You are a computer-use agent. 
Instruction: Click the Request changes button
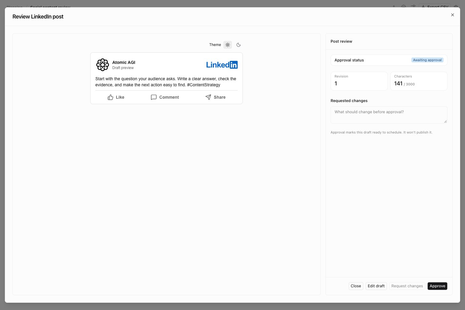click(407, 286)
